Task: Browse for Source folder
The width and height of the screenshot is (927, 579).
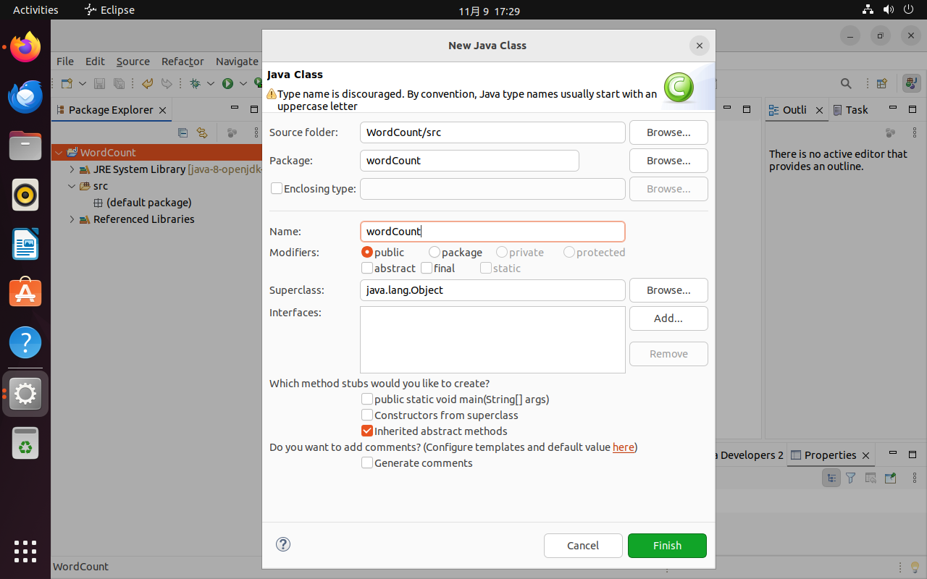Action: point(668,132)
